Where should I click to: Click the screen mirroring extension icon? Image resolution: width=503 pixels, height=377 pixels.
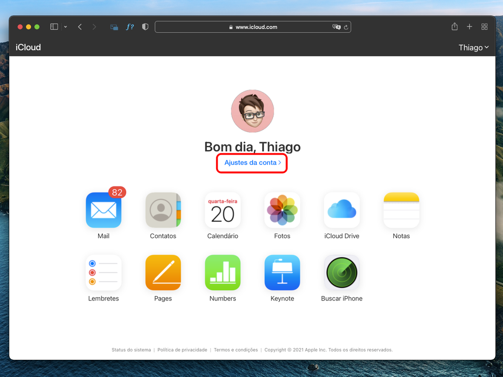pos(114,27)
